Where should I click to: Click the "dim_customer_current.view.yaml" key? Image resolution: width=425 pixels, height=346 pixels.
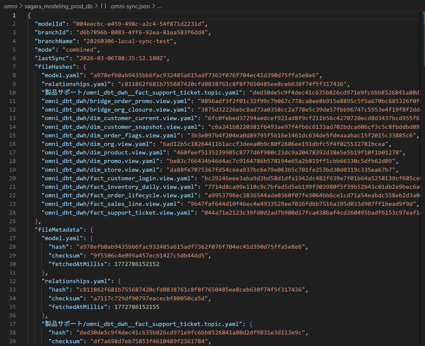point(119,118)
